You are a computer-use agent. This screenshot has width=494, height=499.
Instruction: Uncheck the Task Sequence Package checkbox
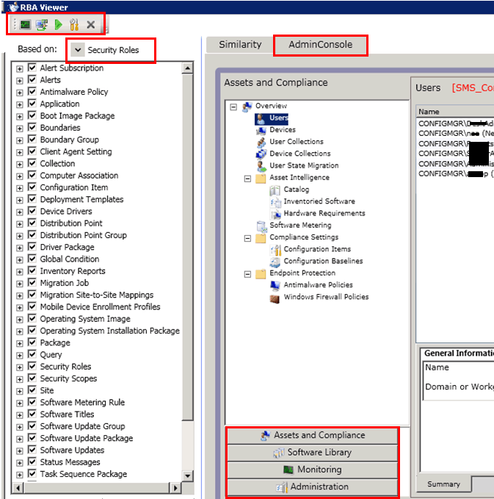32,473
